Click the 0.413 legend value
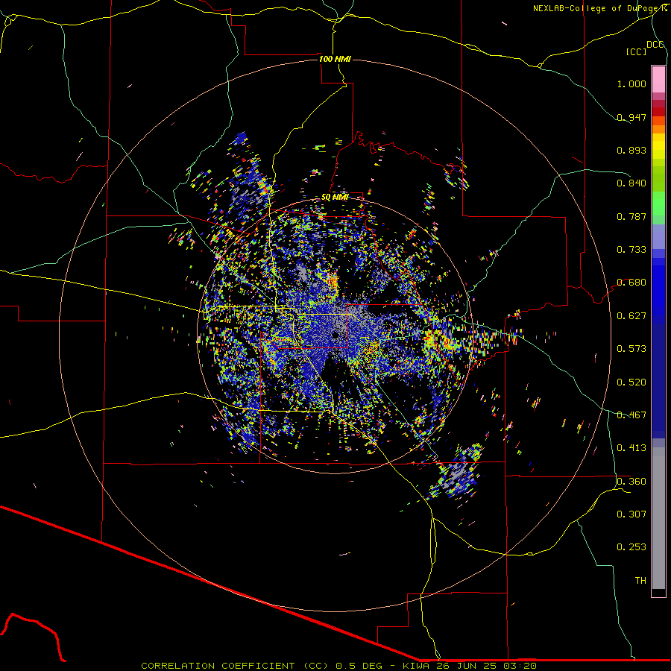Image resolution: width=671 pixels, height=671 pixels. pyautogui.click(x=631, y=448)
